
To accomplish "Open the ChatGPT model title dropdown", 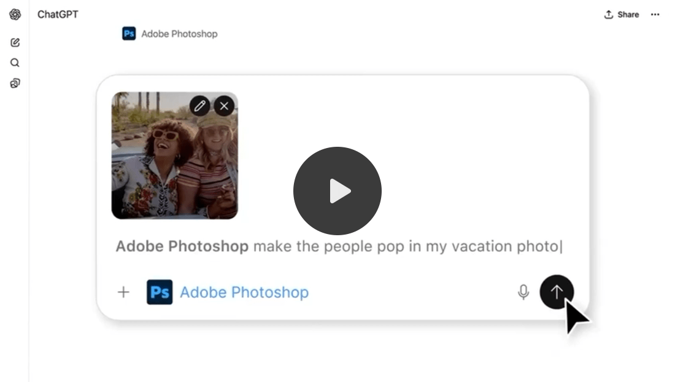I will (58, 15).
